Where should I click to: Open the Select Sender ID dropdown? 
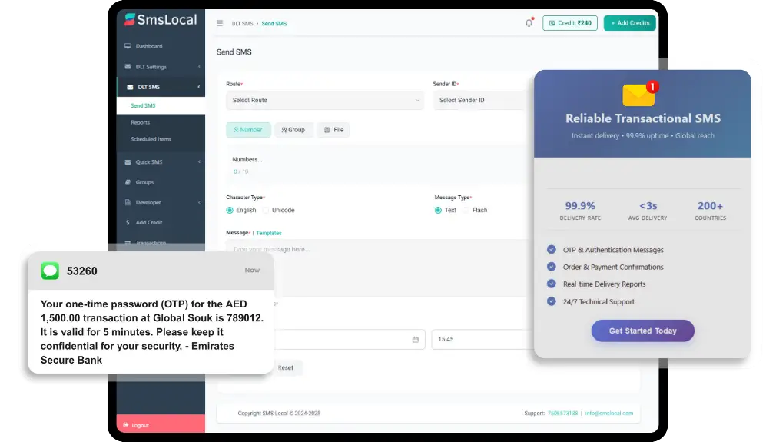tap(480, 100)
